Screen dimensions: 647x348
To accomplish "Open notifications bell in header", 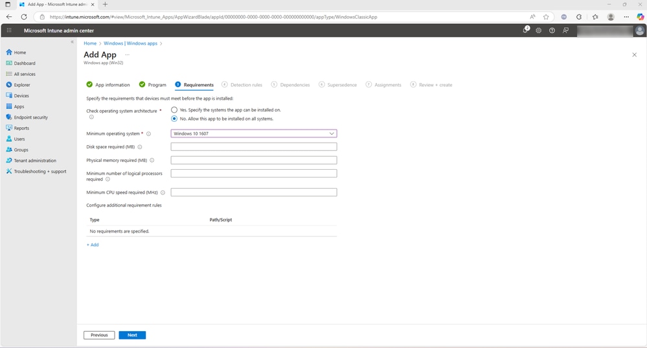I will tap(526, 30).
